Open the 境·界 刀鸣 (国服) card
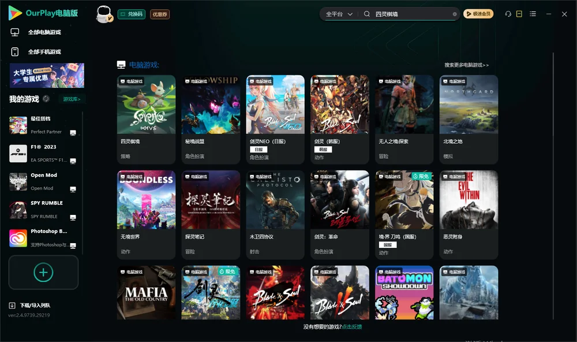 404,215
